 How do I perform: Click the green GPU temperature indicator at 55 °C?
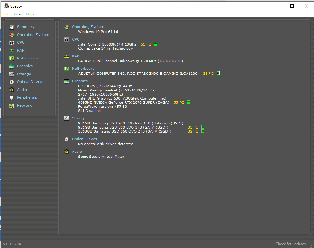pyautogui.click(x=188, y=102)
